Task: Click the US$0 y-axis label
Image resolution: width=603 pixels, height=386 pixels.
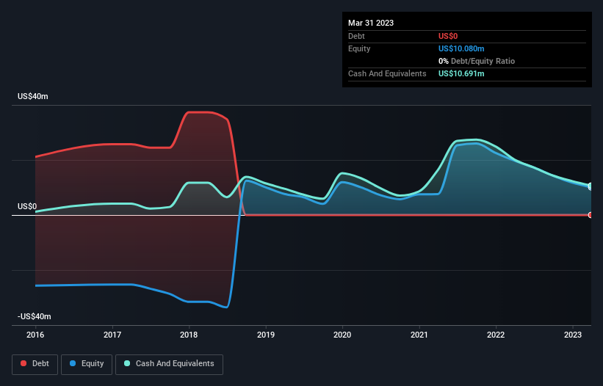Action: 27,207
